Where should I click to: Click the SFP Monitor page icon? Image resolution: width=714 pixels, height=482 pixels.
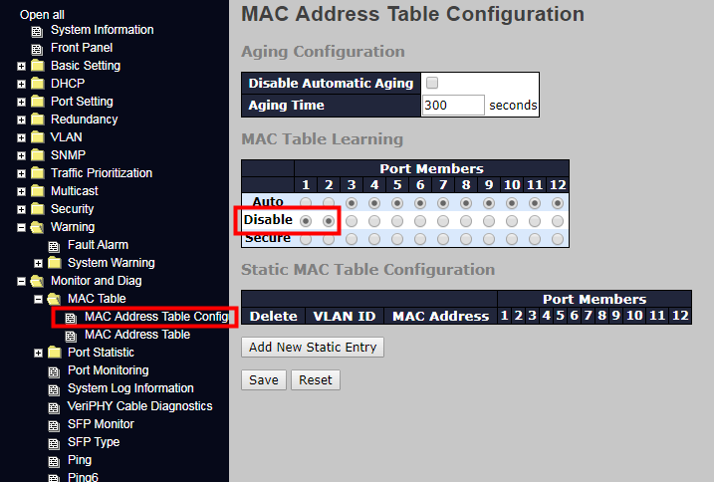coord(54,425)
